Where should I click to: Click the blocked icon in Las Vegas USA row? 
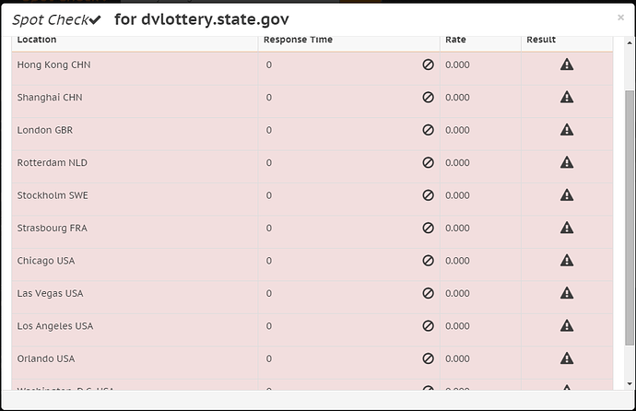428,293
